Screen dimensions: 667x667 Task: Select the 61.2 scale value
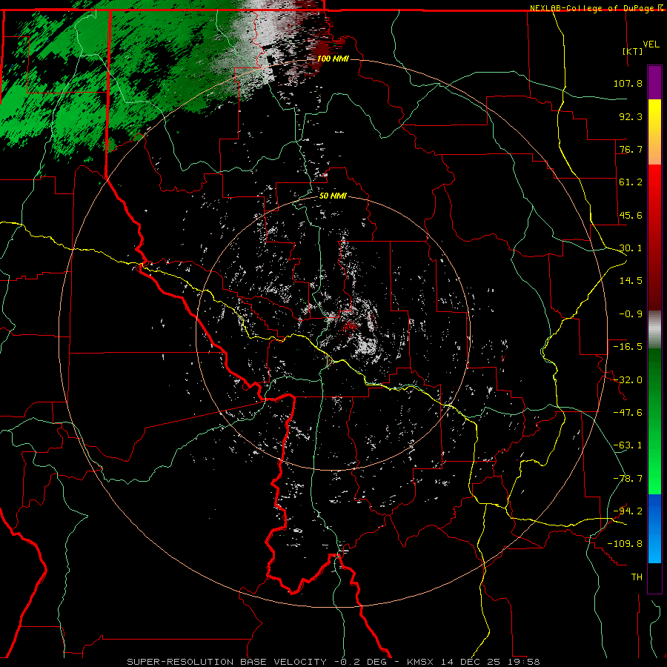[x=631, y=182]
